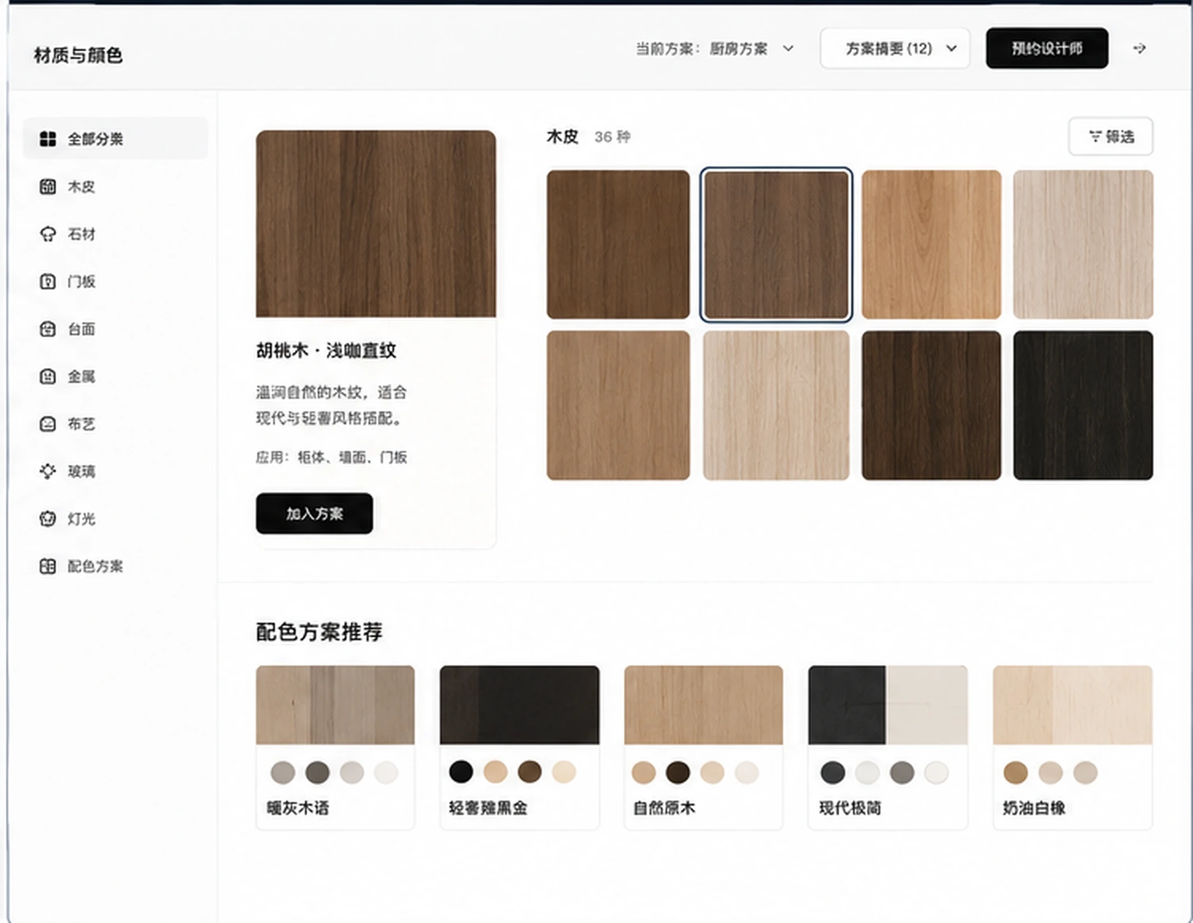Show 全部分类 in the sidebar
The height and width of the screenshot is (923, 1193).
pyautogui.click(x=115, y=139)
